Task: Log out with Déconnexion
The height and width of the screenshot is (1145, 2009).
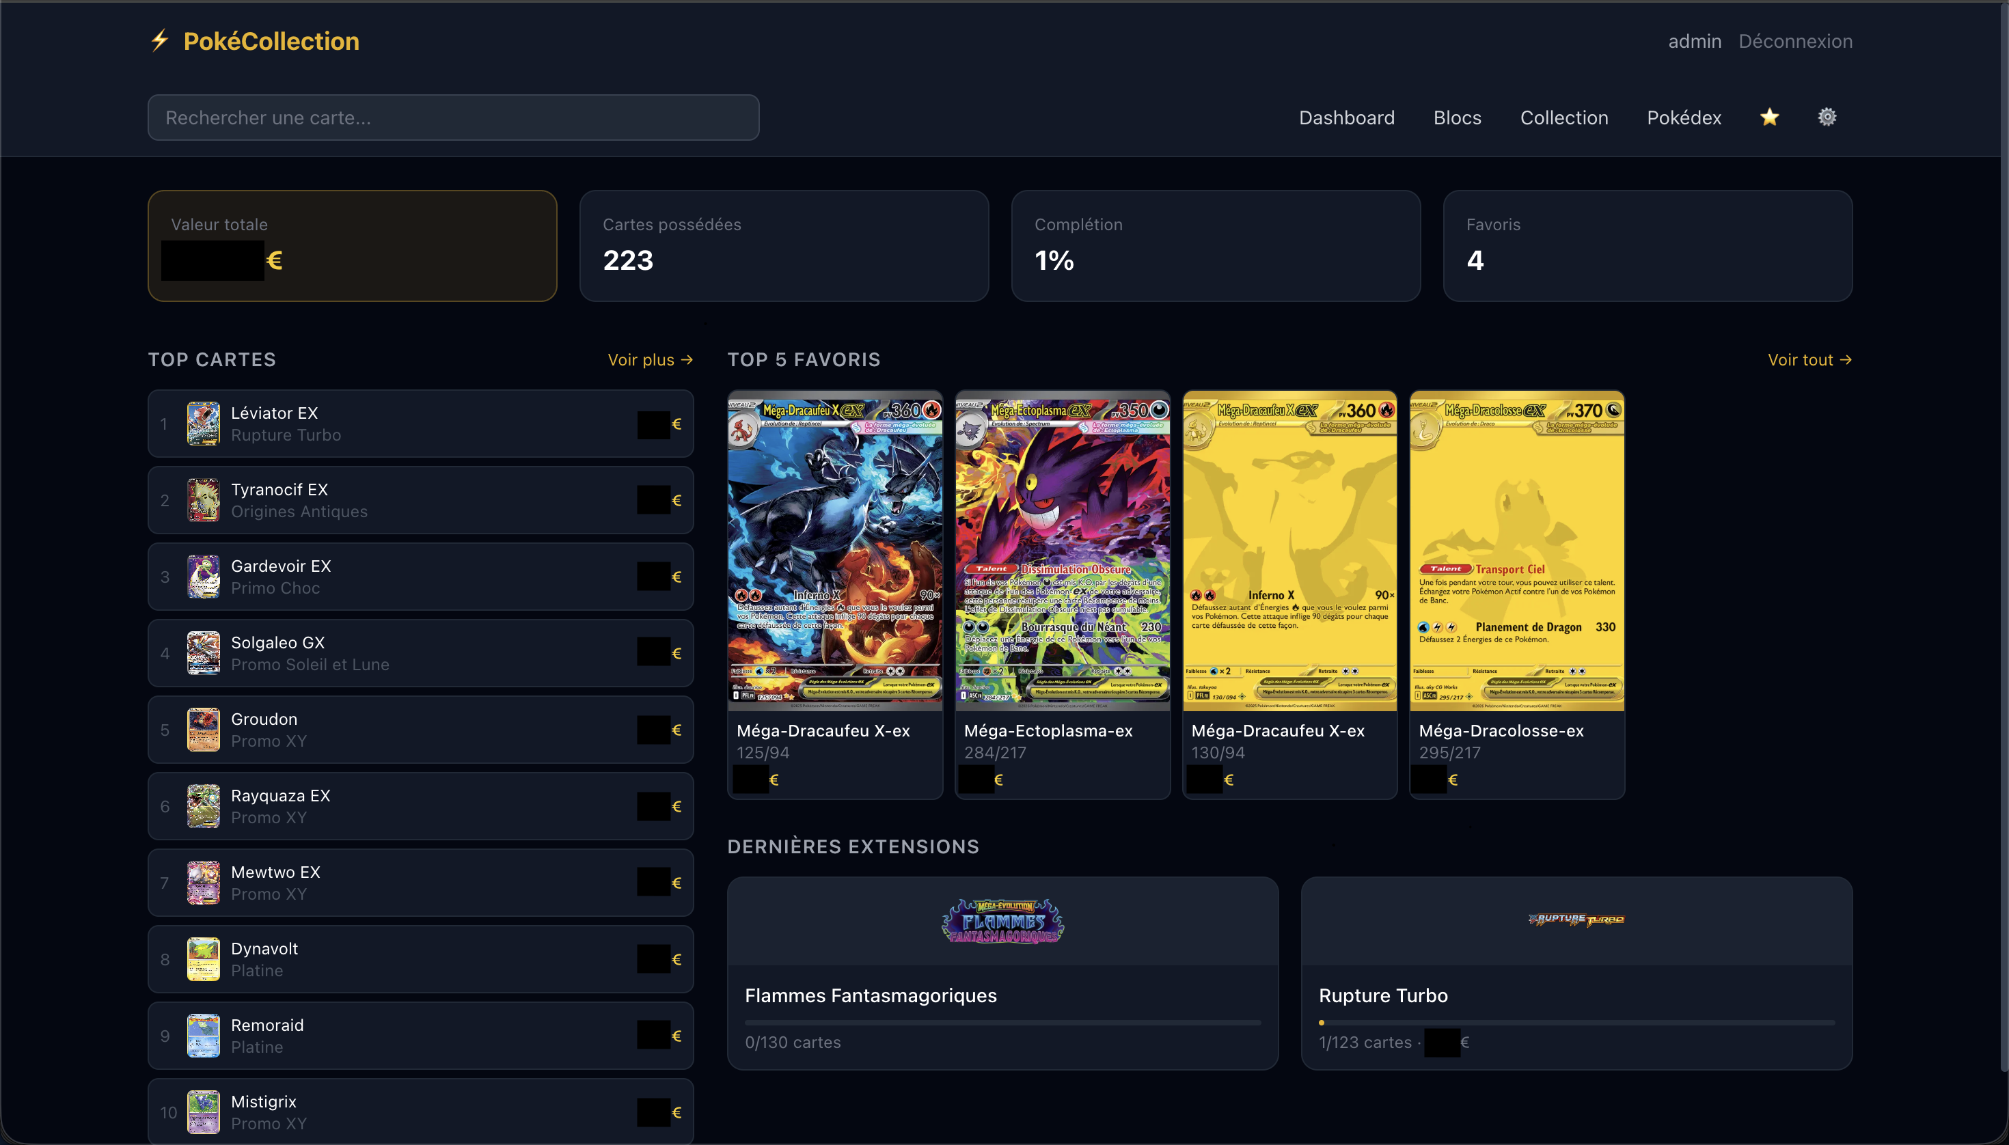Action: (1795, 41)
